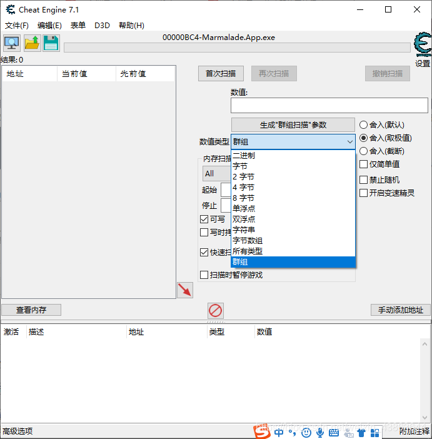
Task: Click the Sogou input method logo
Action: (x=261, y=432)
